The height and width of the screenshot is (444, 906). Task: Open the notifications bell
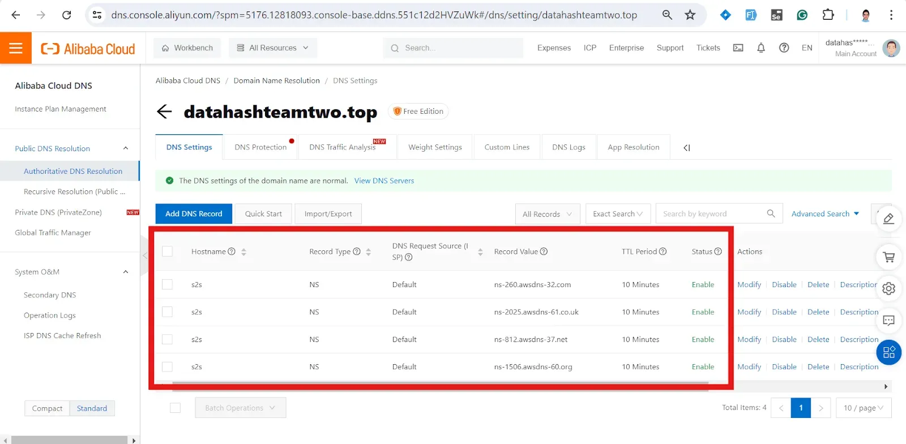[x=761, y=48]
